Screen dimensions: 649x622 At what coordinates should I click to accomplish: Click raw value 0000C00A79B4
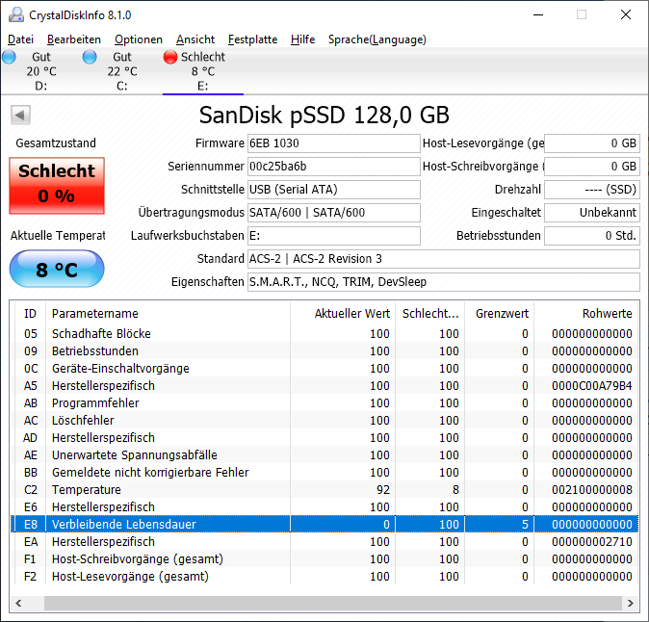592,386
